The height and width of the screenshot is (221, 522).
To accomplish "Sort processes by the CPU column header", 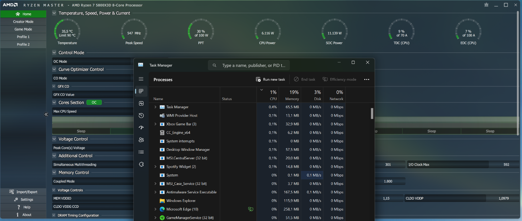I will pyautogui.click(x=268, y=95).
